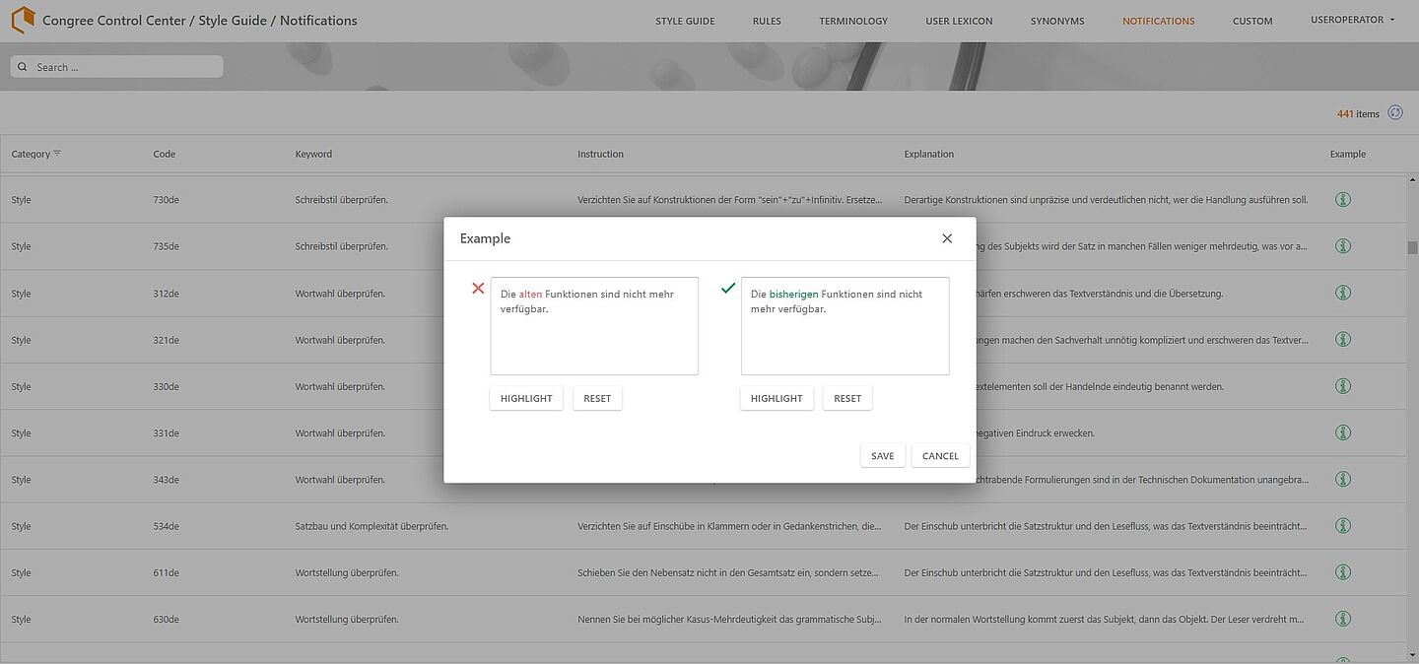
Task: Close the Example dialog with X
Action: (947, 238)
